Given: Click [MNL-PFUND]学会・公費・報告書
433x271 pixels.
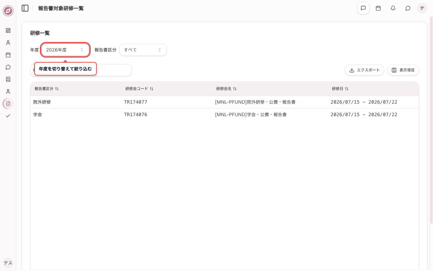Looking at the screenshot, I should click(251, 114).
